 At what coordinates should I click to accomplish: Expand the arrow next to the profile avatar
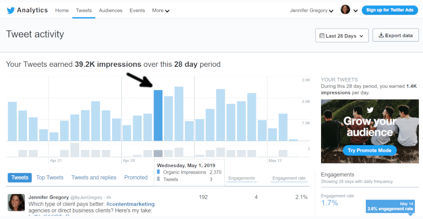click(x=356, y=11)
